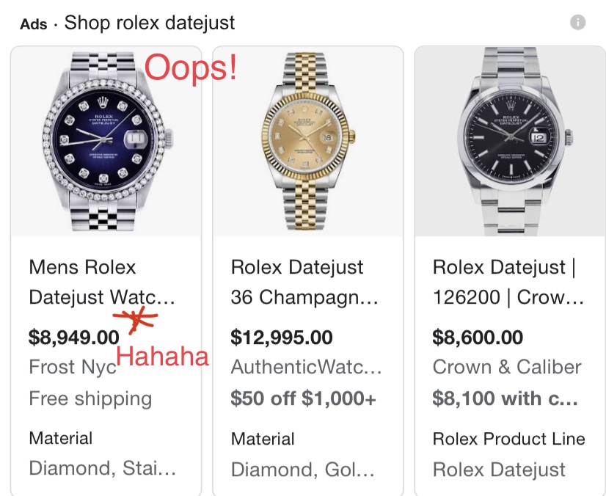
Task: Click the ad info icon
Action: 578,22
